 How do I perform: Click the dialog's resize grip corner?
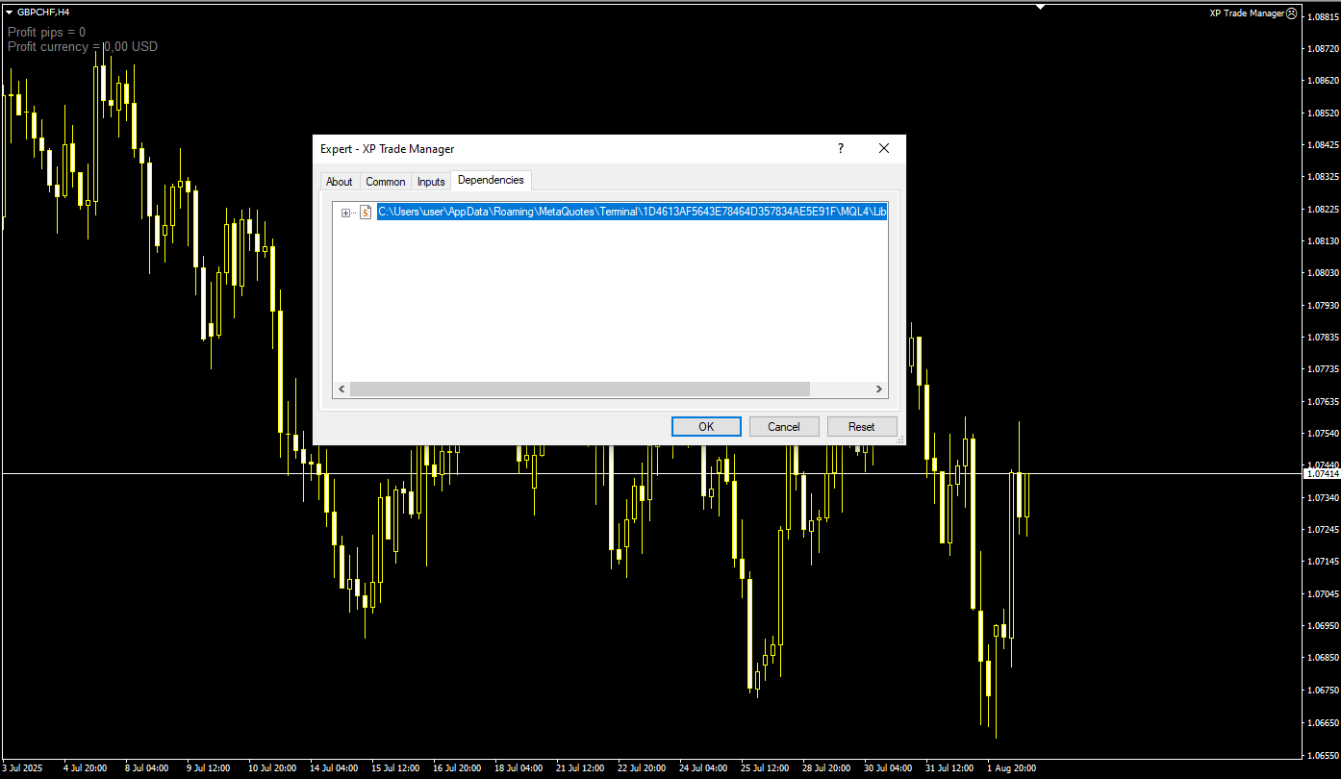tap(900, 441)
